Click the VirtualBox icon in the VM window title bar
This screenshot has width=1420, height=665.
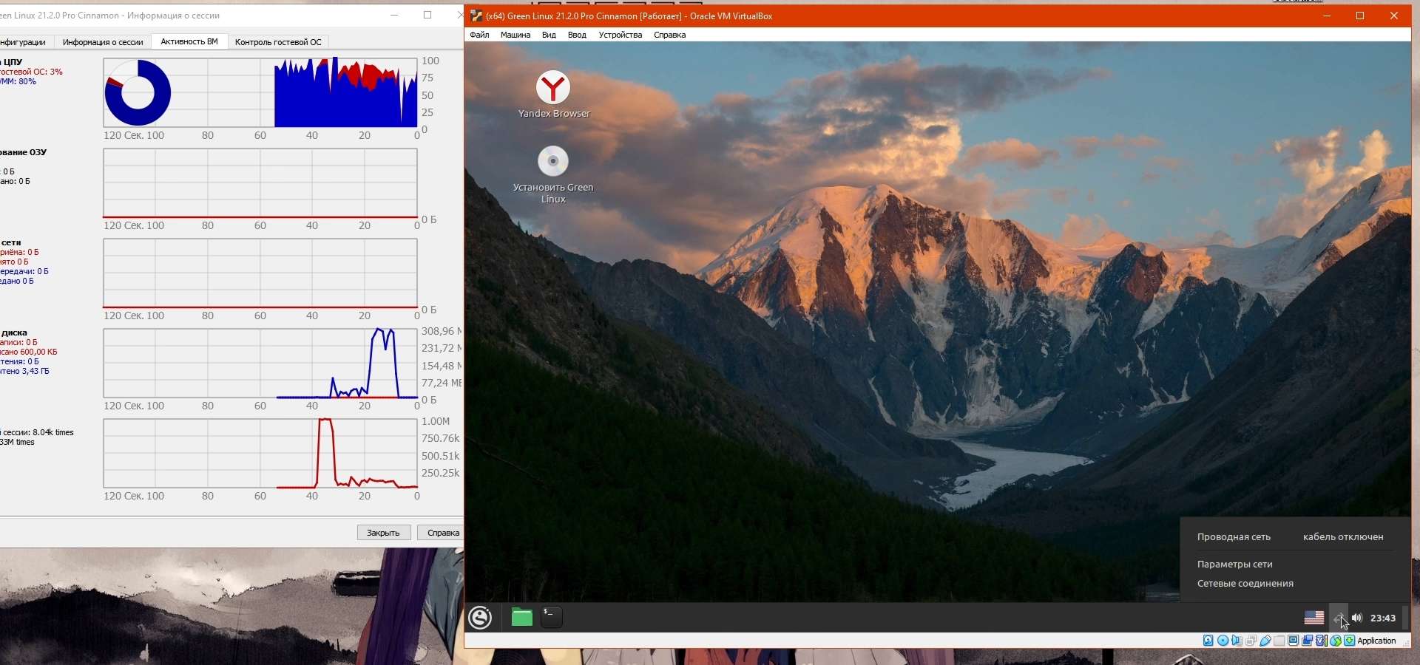(476, 16)
